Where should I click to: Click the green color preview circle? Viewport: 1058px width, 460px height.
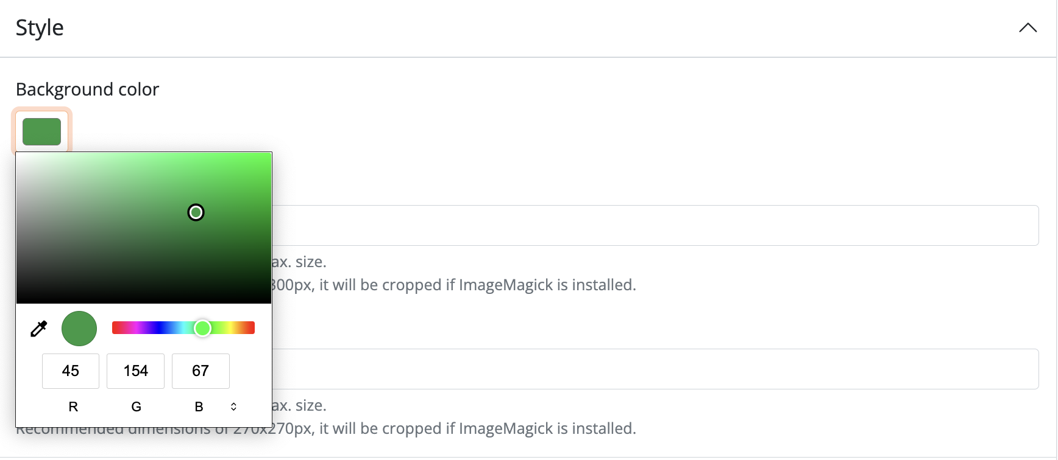coord(79,329)
